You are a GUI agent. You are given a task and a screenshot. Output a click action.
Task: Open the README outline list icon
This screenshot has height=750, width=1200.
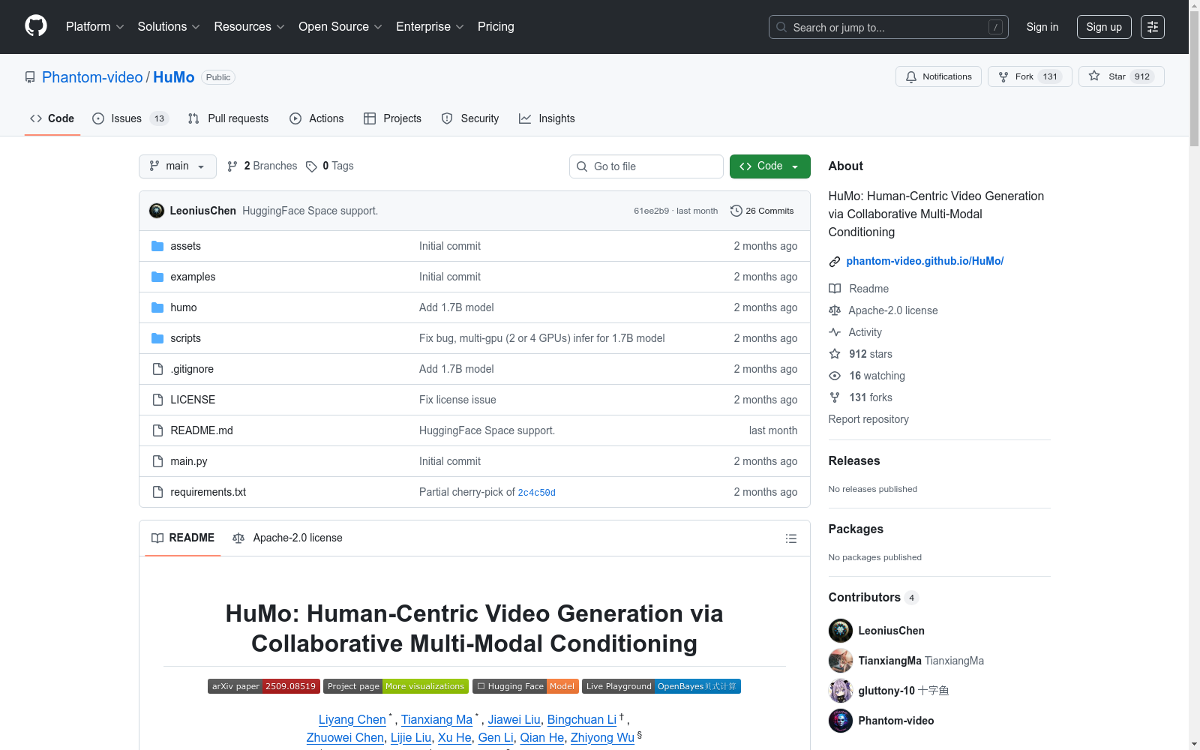[791, 538]
